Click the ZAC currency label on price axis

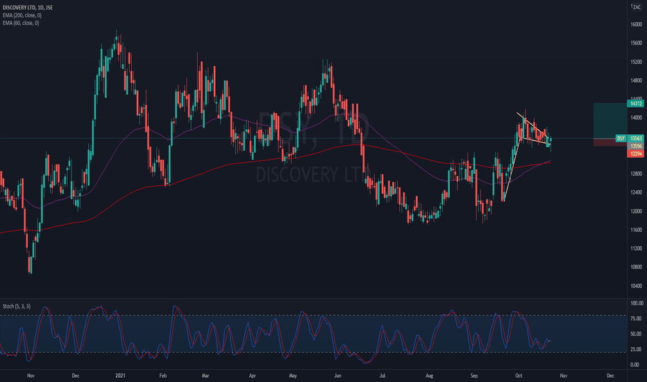tap(637, 7)
